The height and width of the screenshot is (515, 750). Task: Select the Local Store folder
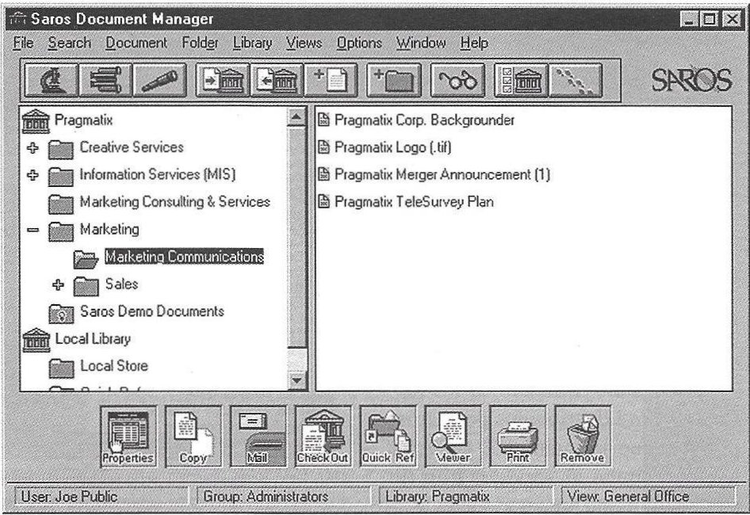point(114,366)
